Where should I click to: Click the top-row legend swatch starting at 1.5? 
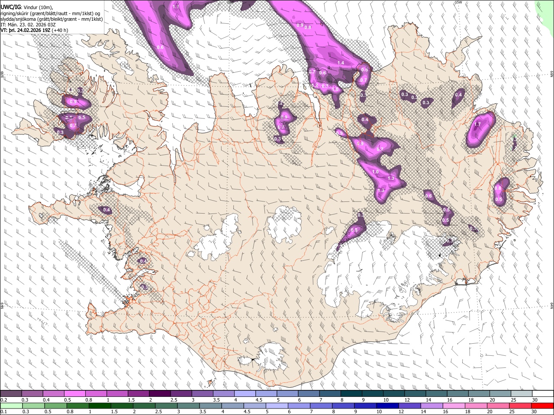[x=138, y=394]
